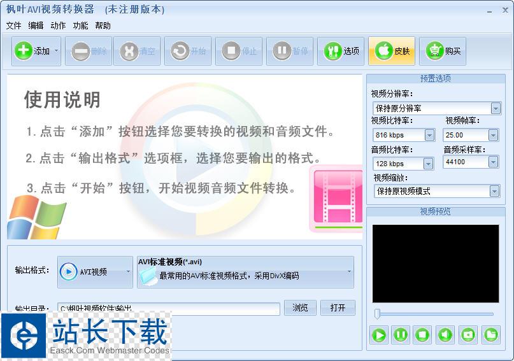Expand the audio bitrate dropdown 128 kbps
This screenshot has width=514, height=361.
pos(428,164)
